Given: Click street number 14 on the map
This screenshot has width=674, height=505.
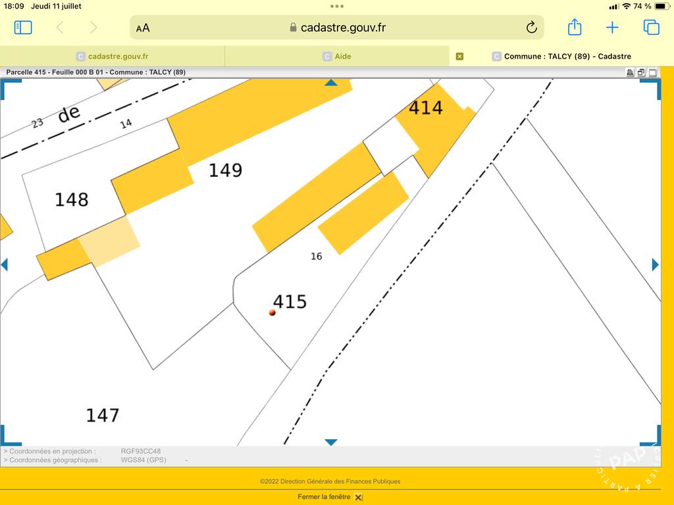Looking at the screenshot, I should tap(126, 124).
